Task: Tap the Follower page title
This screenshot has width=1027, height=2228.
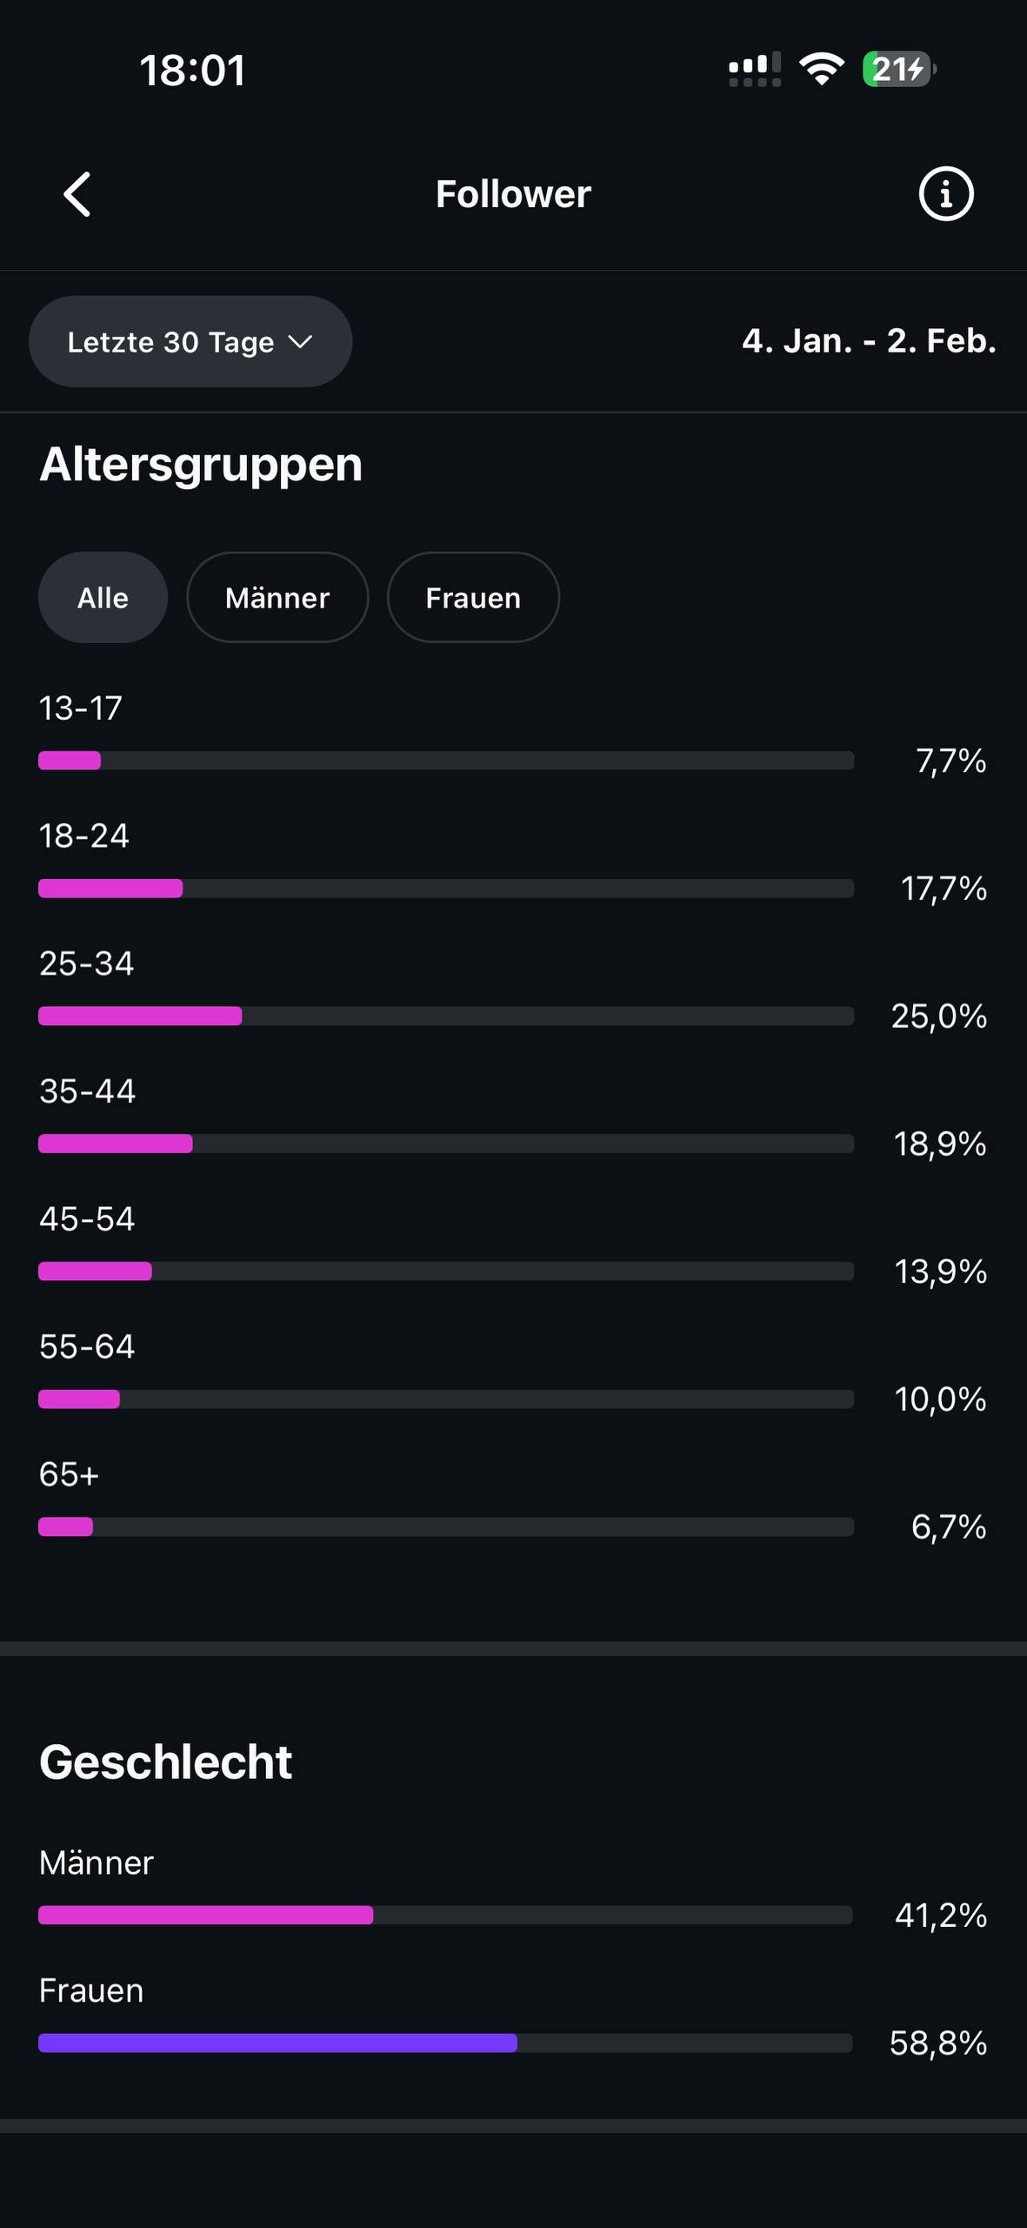Action: pos(513,194)
